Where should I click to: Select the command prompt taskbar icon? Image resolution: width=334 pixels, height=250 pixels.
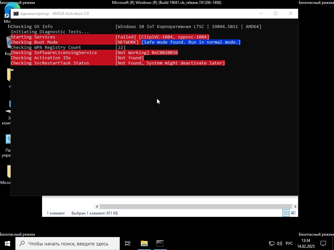click(160, 243)
